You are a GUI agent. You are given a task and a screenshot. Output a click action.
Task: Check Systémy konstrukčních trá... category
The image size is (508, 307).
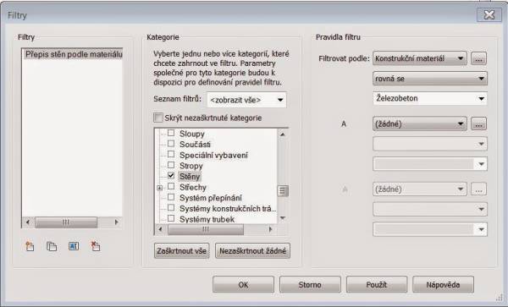tap(171, 208)
